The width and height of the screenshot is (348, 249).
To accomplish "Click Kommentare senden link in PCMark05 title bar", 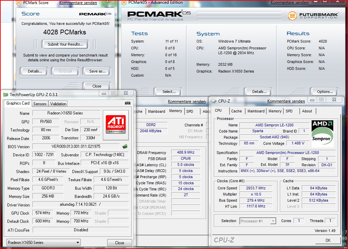I will 289,2.
